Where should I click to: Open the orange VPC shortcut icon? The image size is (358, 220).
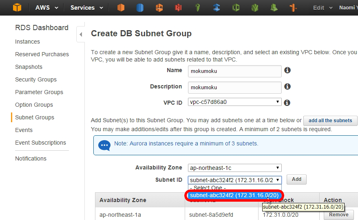(x=159, y=8)
